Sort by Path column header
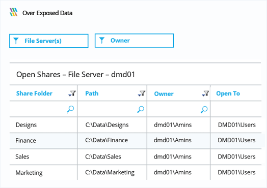267x188 pixels. pyautogui.click(x=92, y=93)
